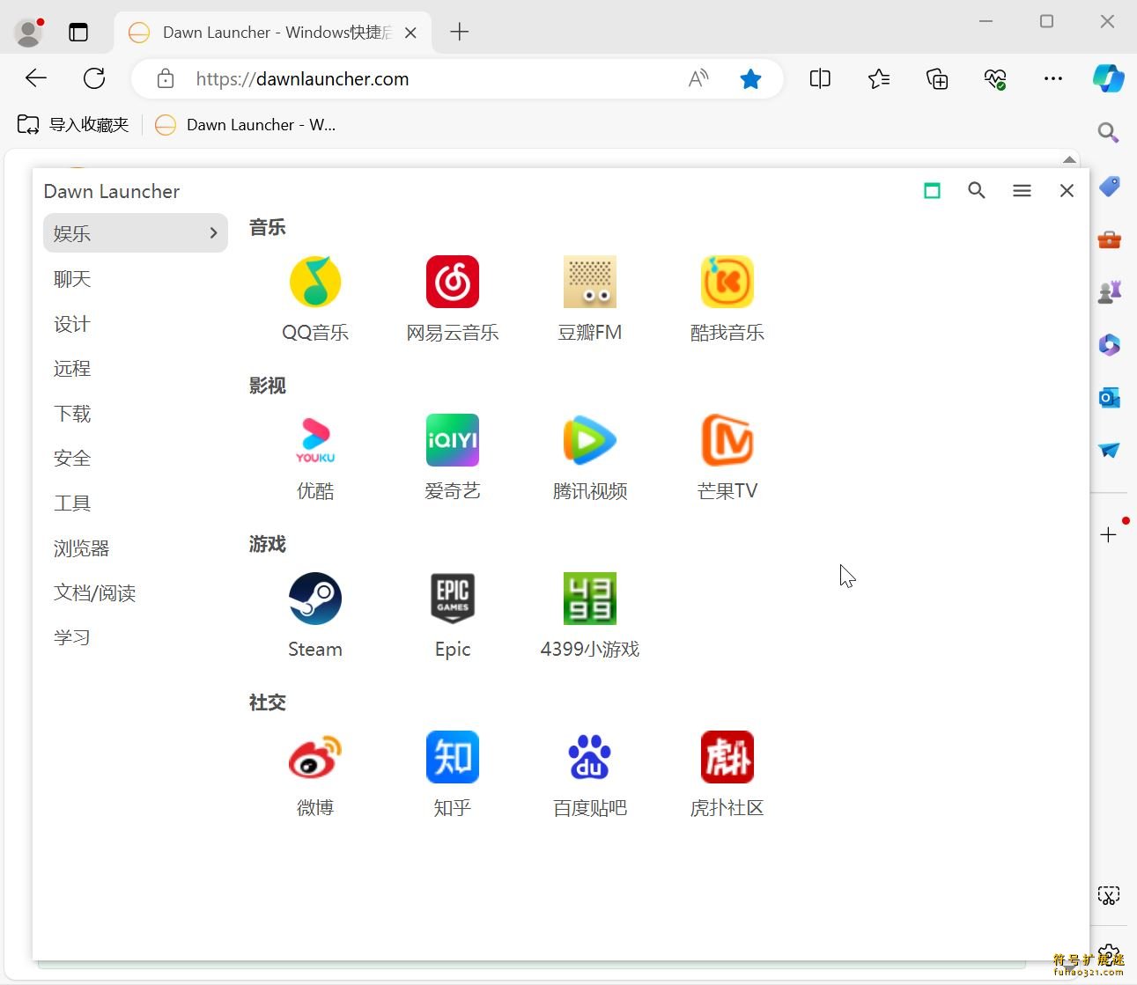
Task: Open the Dawn Launcher hamburger menu
Action: [1022, 191]
